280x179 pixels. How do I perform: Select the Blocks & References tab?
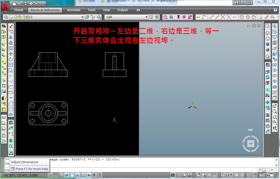(45, 10)
